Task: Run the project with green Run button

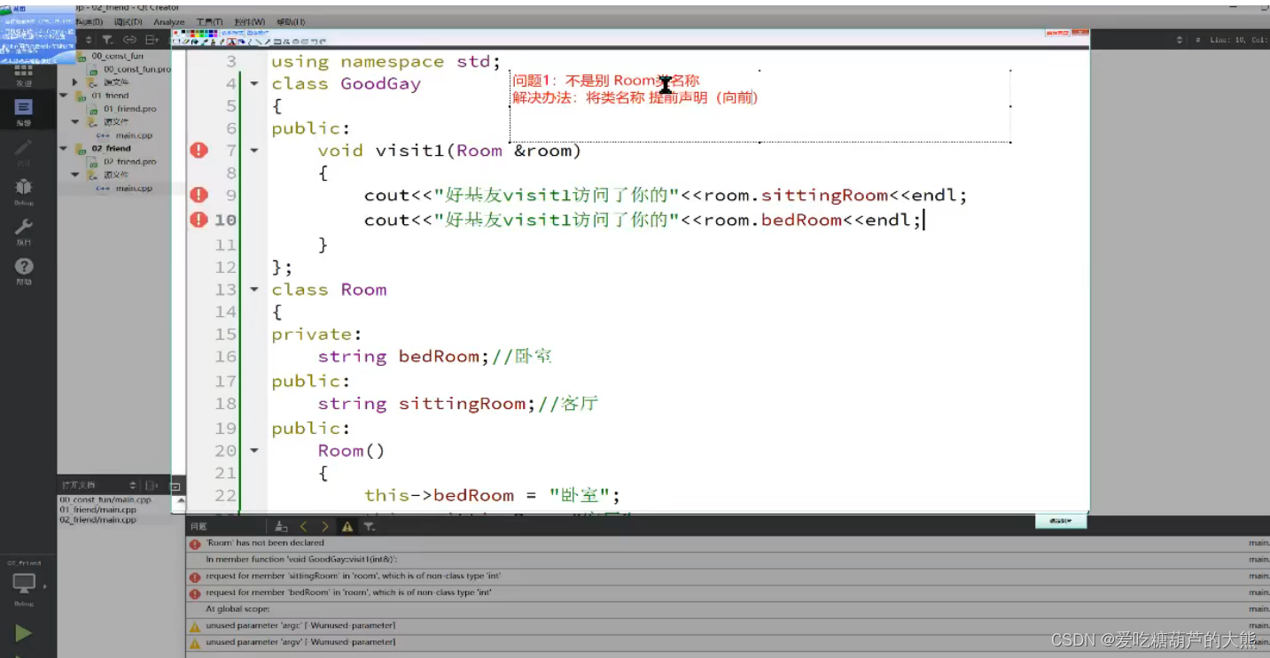Action: (24, 632)
